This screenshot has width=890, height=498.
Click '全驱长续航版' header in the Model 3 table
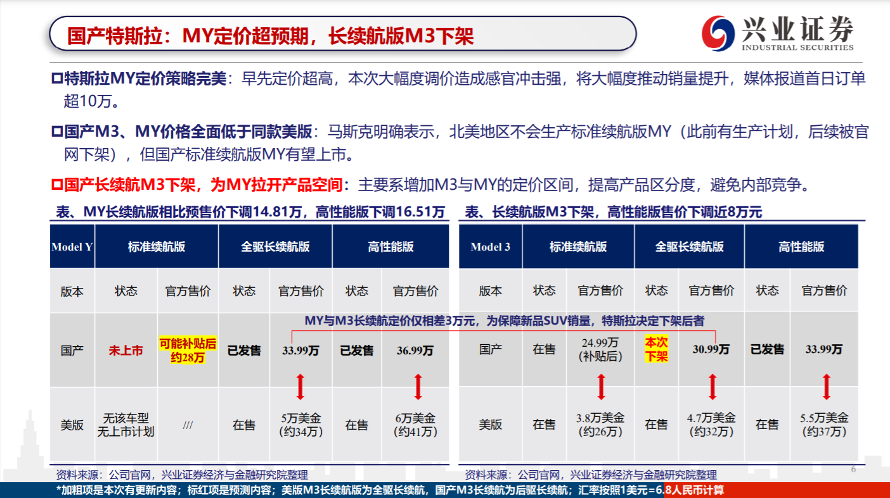pyautogui.click(x=689, y=247)
